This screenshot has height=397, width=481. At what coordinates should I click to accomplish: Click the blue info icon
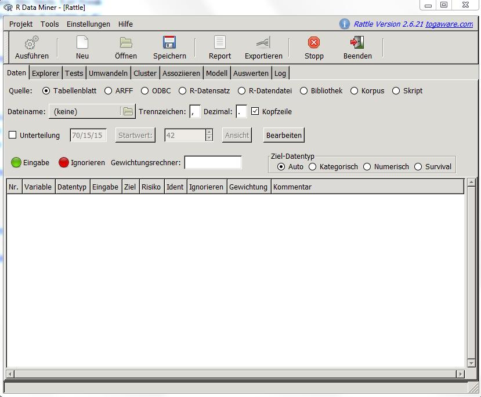coord(345,24)
